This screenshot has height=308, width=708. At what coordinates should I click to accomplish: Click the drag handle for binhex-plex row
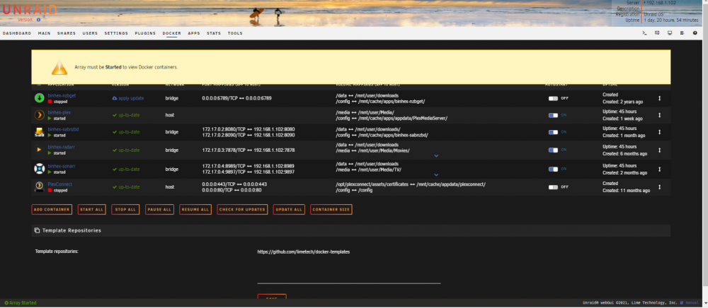[659, 115]
